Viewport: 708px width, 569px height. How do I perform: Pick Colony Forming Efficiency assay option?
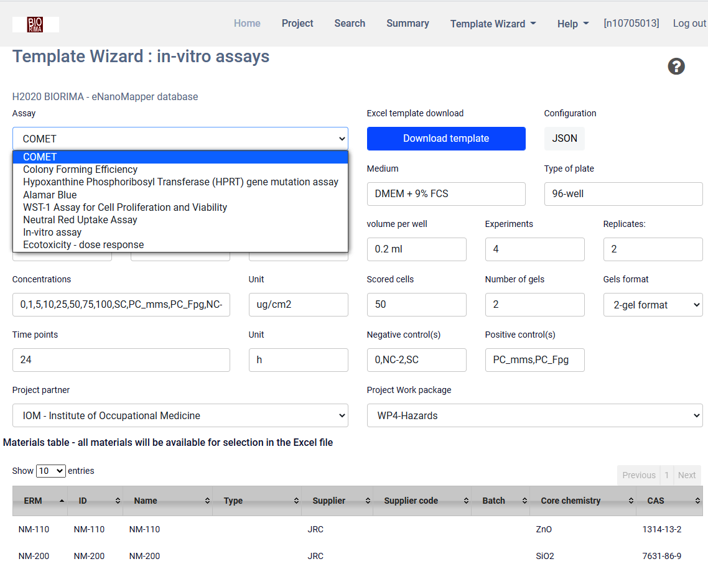(x=80, y=169)
